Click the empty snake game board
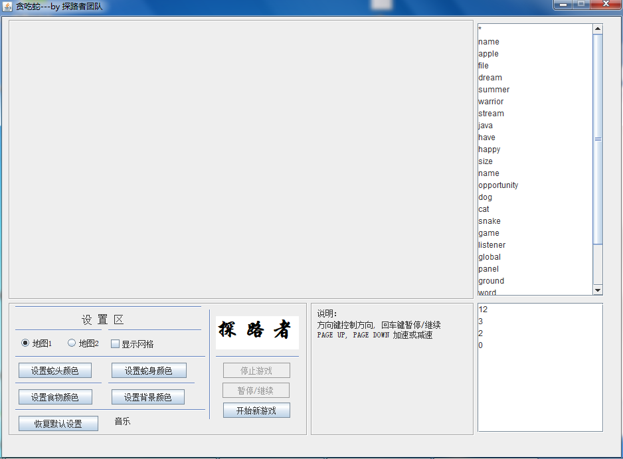The image size is (623, 459). pyautogui.click(x=241, y=159)
